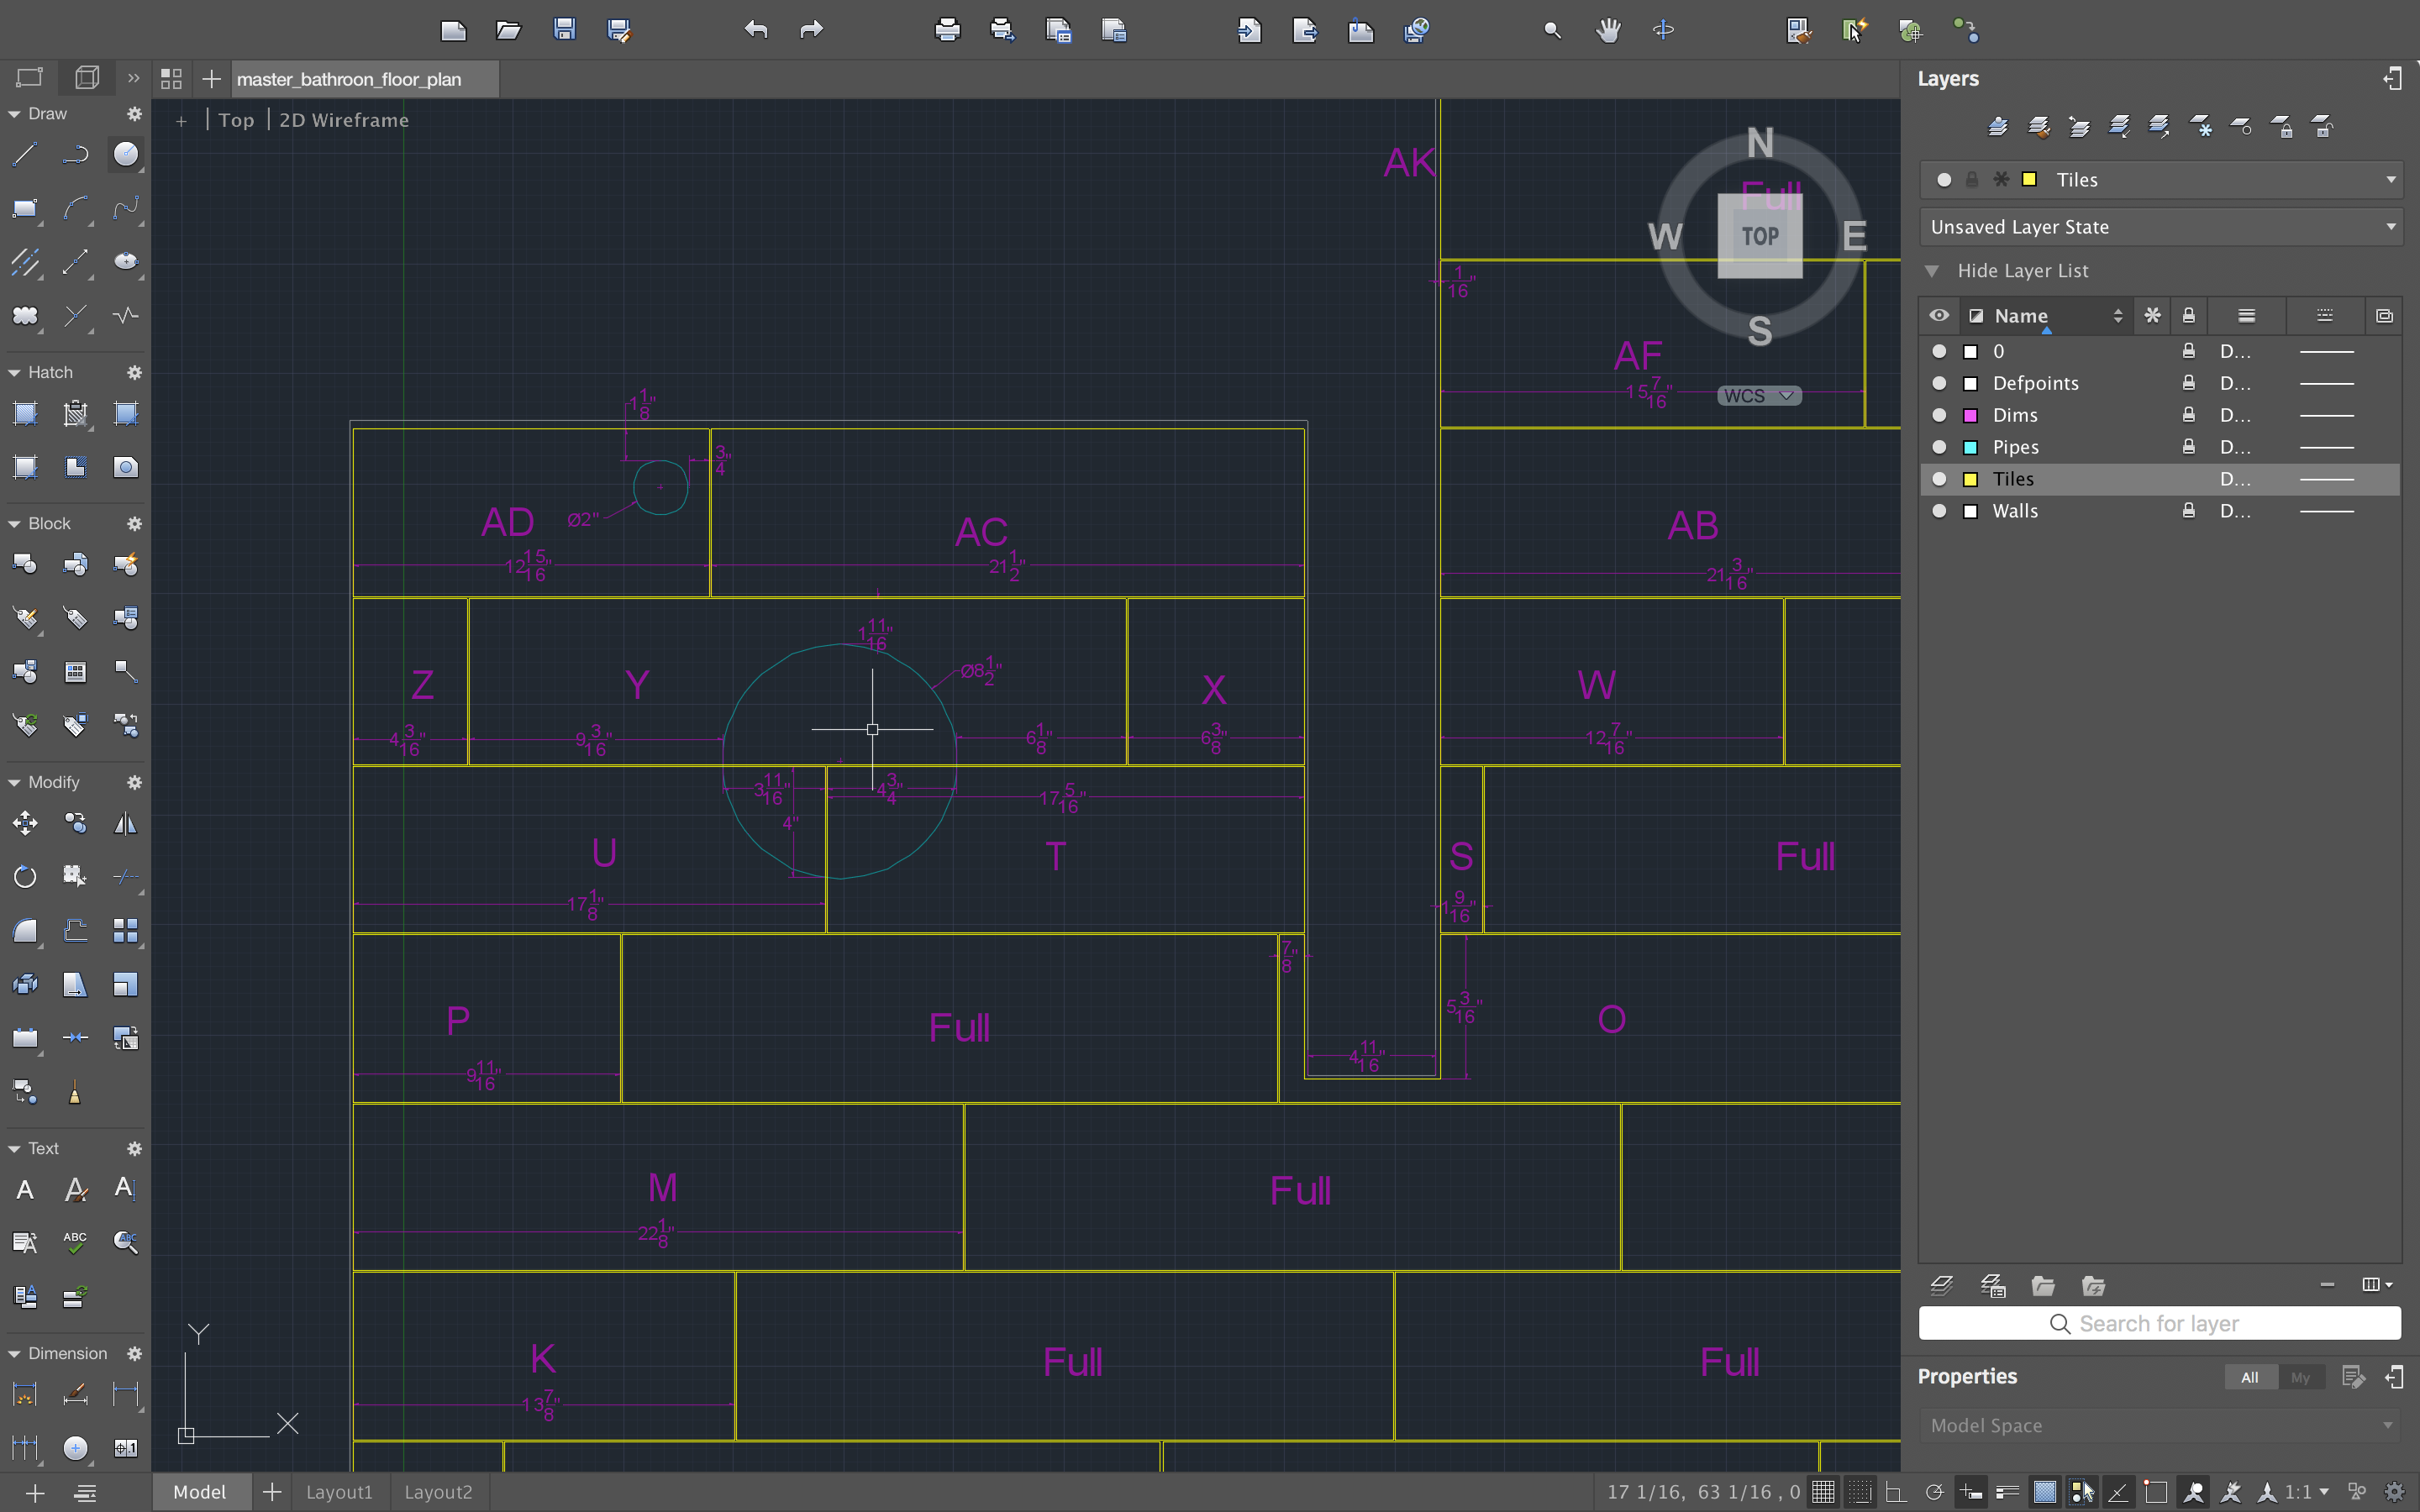This screenshot has height=1512, width=2420.
Task: Toggle the lock on Walls layer
Action: click(x=2188, y=511)
